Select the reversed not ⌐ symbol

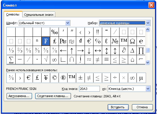click(141, 59)
